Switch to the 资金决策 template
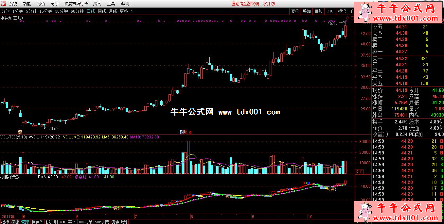 click(x=119, y=222)
